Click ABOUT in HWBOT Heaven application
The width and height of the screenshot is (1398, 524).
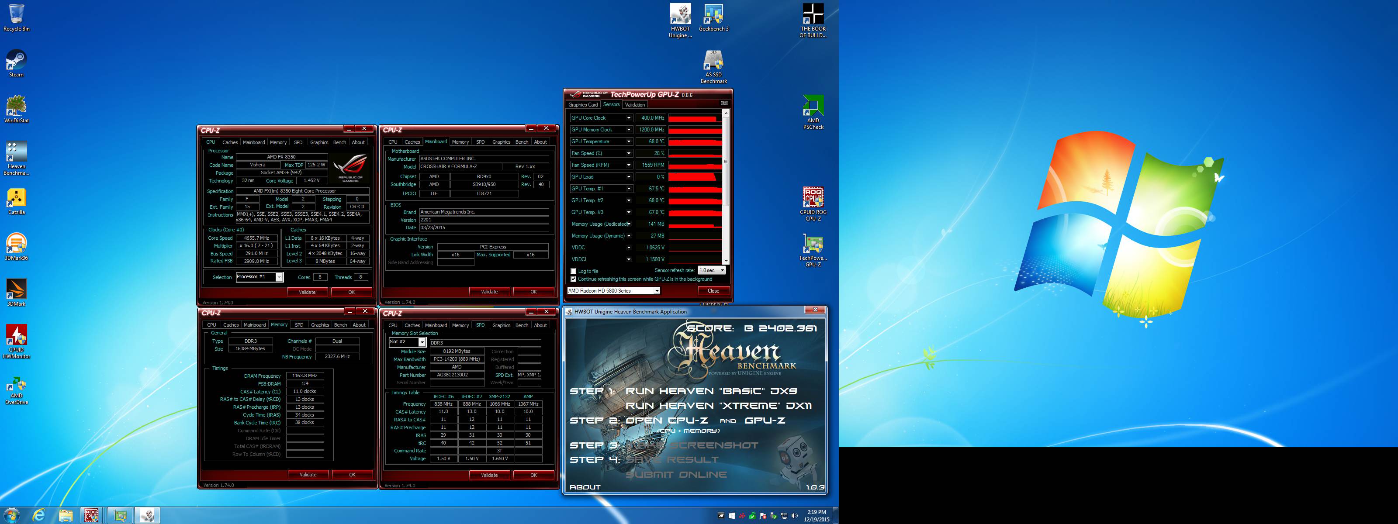click(x=585, y=487)
